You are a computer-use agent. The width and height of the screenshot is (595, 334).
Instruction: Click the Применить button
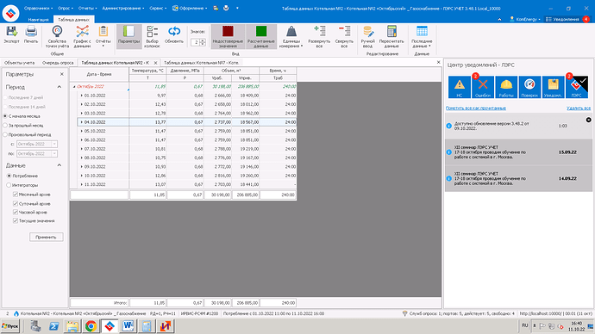[x=47, y=237]
